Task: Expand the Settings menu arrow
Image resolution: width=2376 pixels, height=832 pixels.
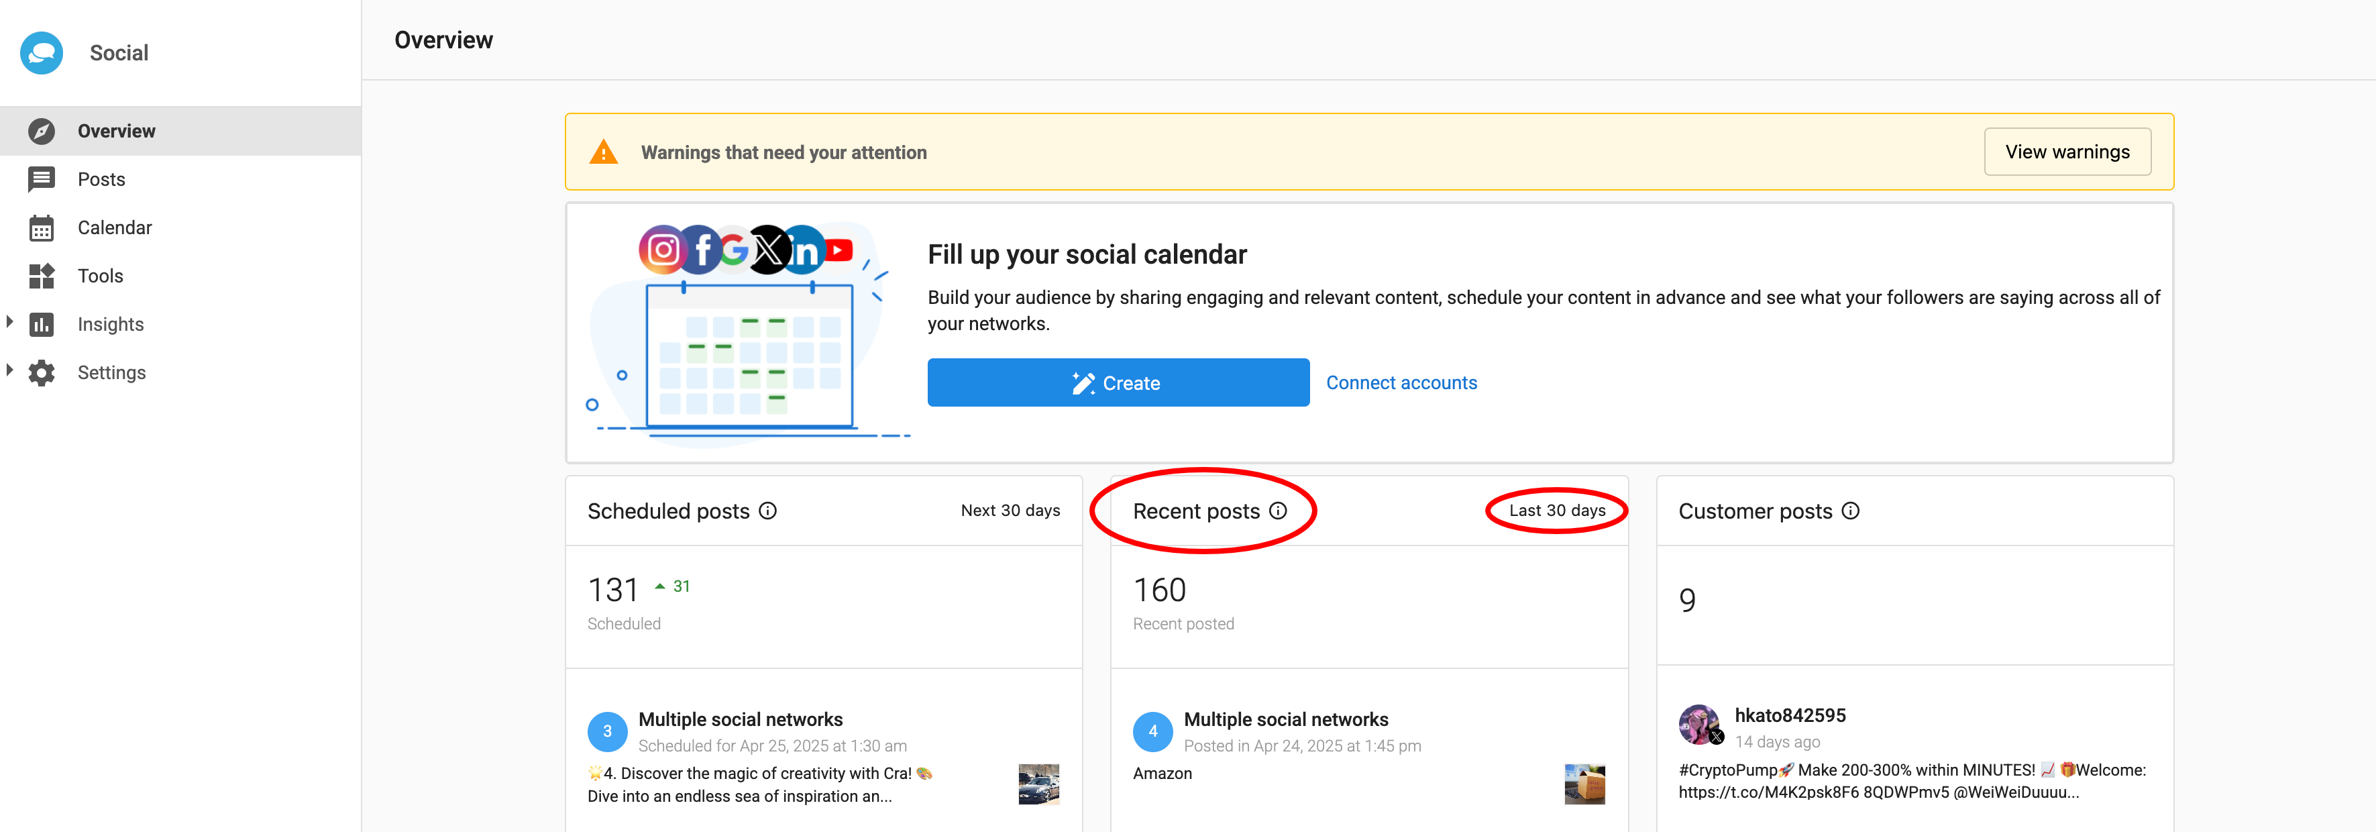Action: (x=10, y=370)
